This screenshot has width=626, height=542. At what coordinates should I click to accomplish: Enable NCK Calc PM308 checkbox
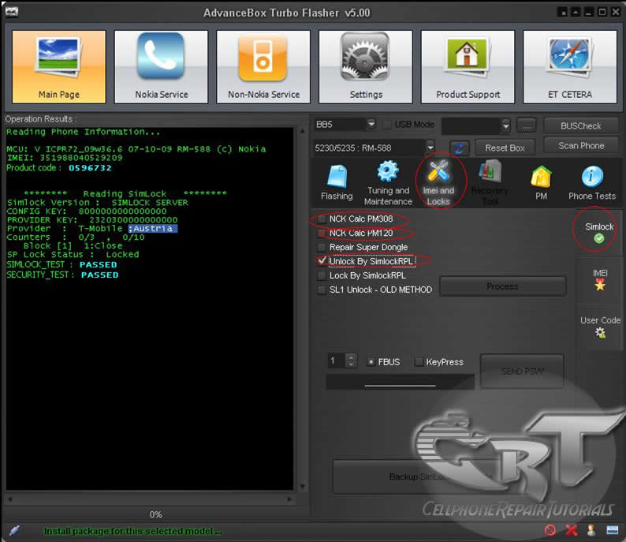tap(322, 219)
